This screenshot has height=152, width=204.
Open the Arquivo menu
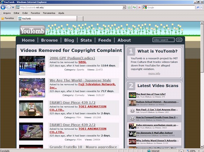[7, 13]
